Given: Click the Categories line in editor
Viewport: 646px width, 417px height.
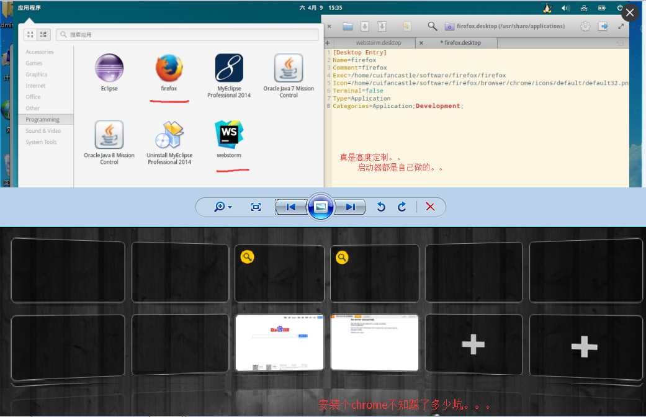Looking at the screenshot, I should (x=398, y=106).
